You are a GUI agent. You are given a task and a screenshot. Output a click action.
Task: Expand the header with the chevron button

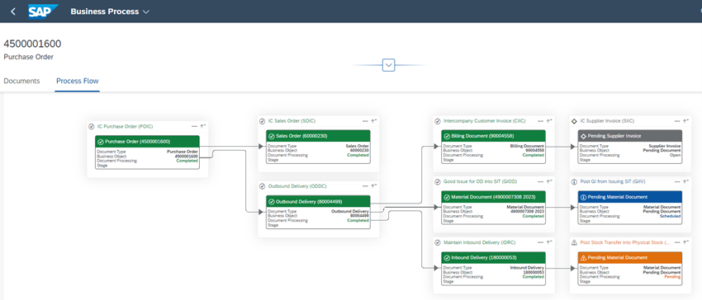[x=389, y=65]
